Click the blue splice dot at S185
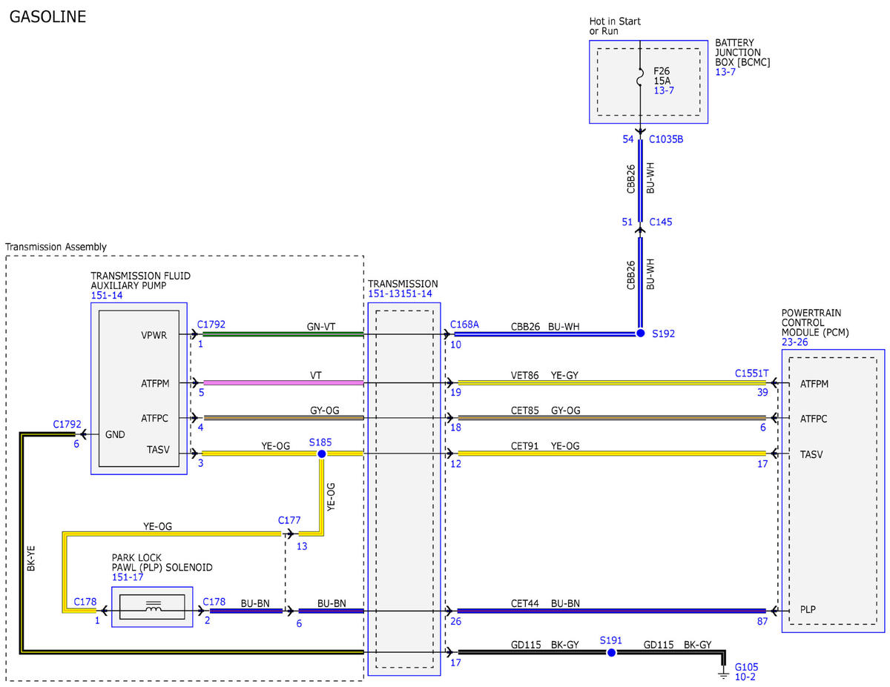Viewport: 890px width, 687px height. tap(322, 454)
